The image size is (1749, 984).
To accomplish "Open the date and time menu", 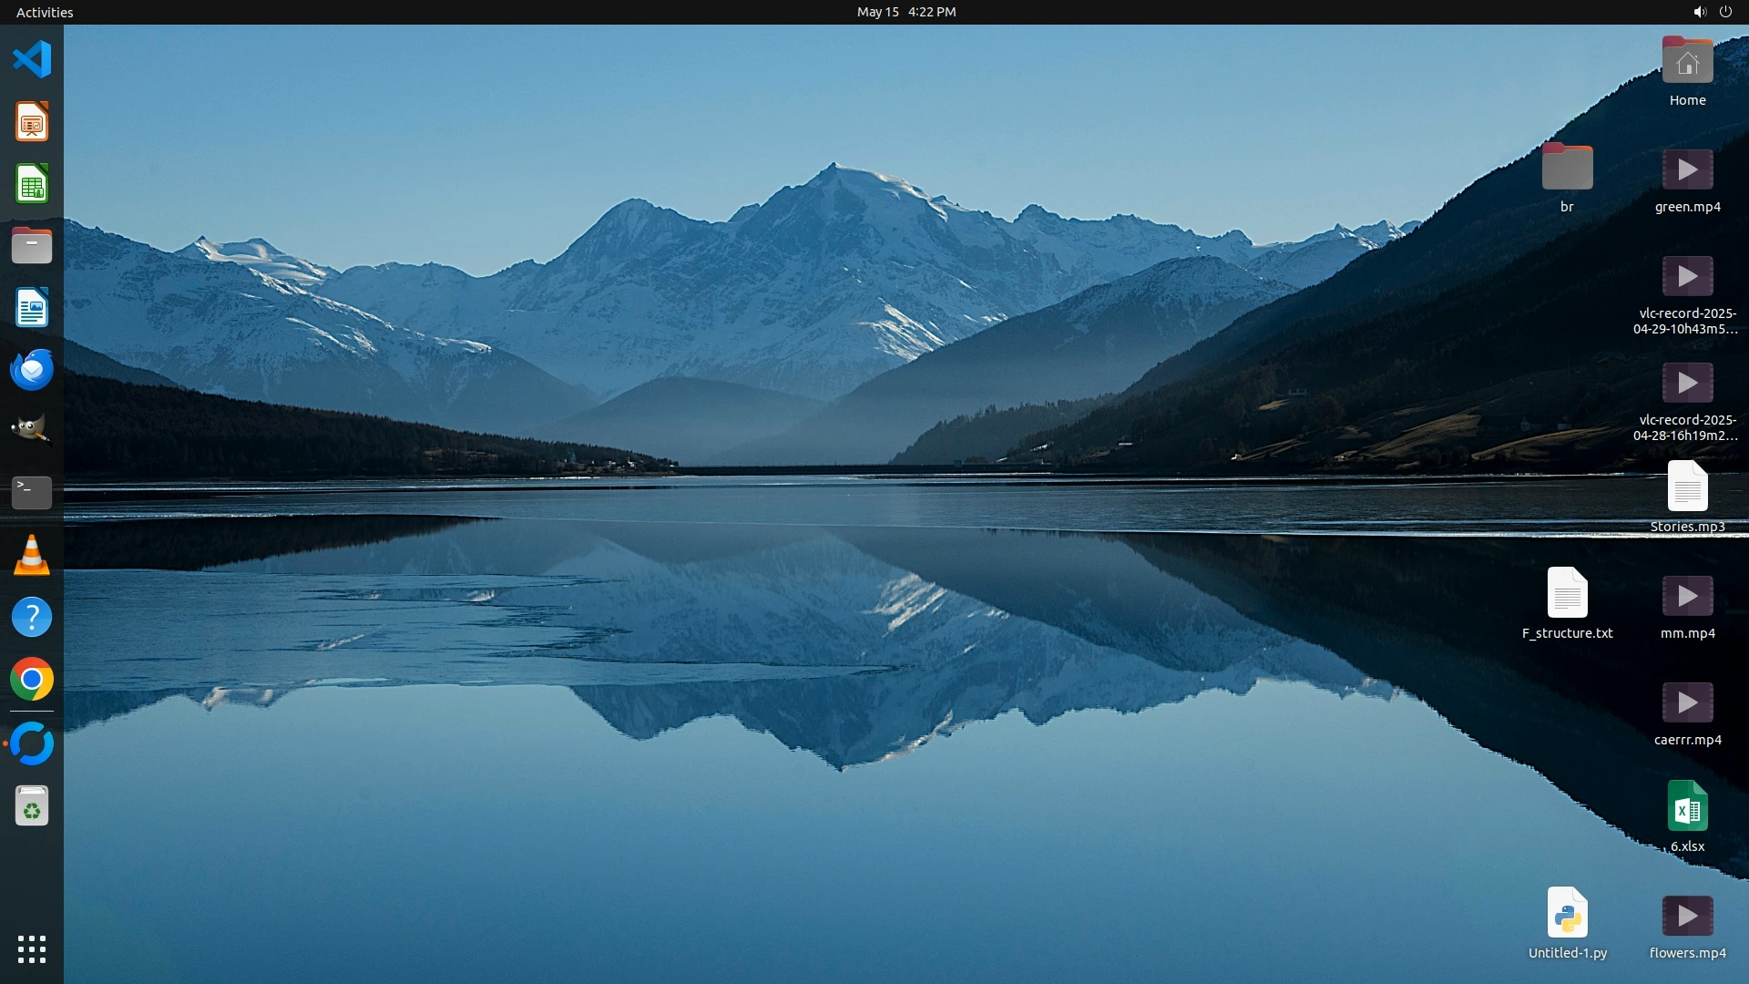I will pyautogui.click(x=905, y=12).
